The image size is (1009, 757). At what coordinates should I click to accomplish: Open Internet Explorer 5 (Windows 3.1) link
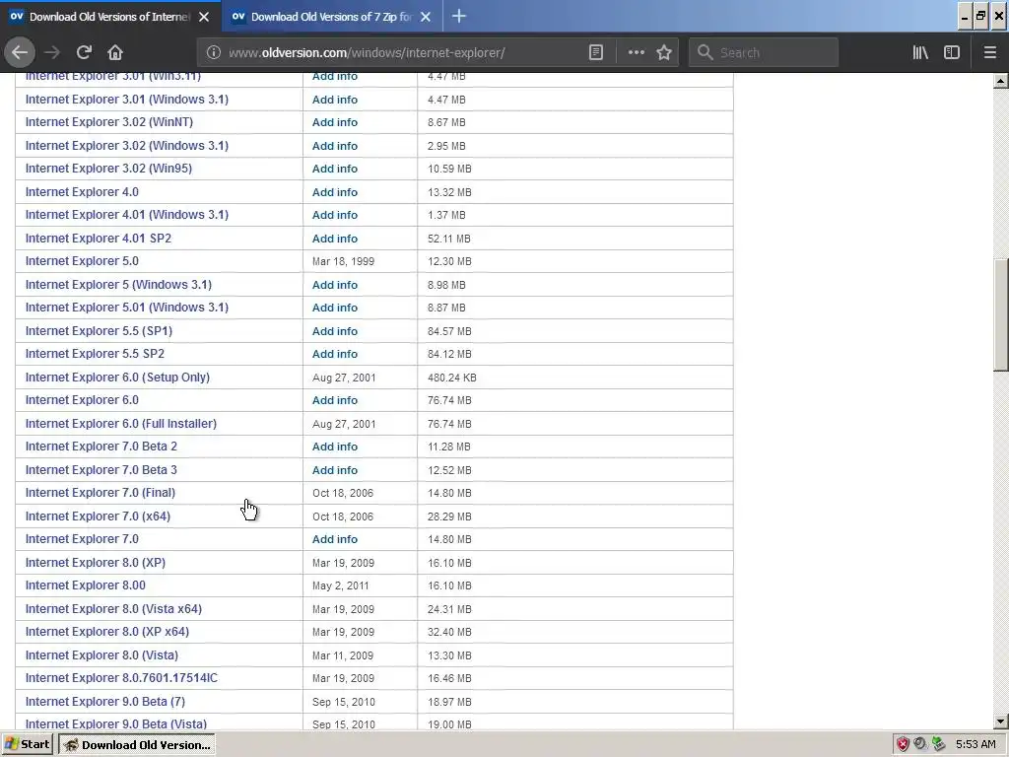click(118, 284)
